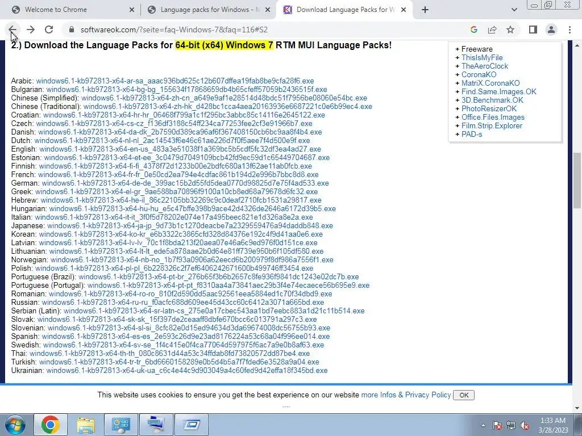
Task: Go back using the browser back arrow
Action: [13, 30]
